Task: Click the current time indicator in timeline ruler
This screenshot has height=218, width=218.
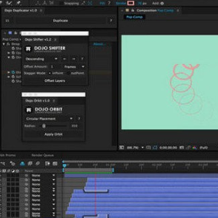Action: pyautogui.click(x=64, y=166)
